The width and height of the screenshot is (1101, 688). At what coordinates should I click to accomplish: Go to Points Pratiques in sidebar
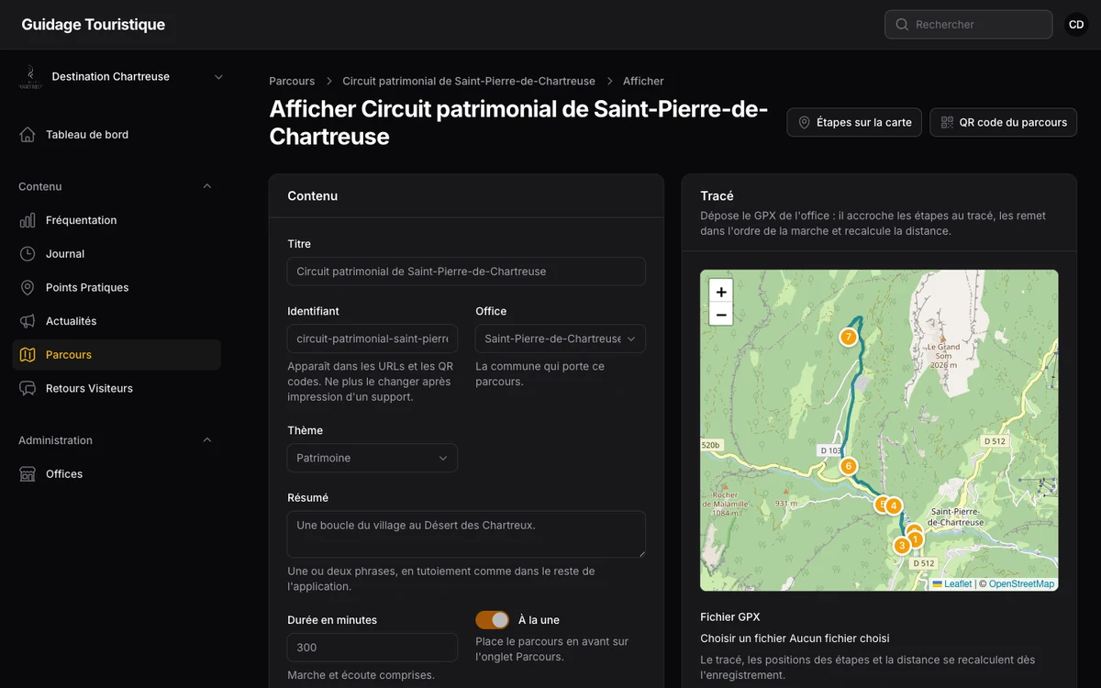[x=117, y=287]
